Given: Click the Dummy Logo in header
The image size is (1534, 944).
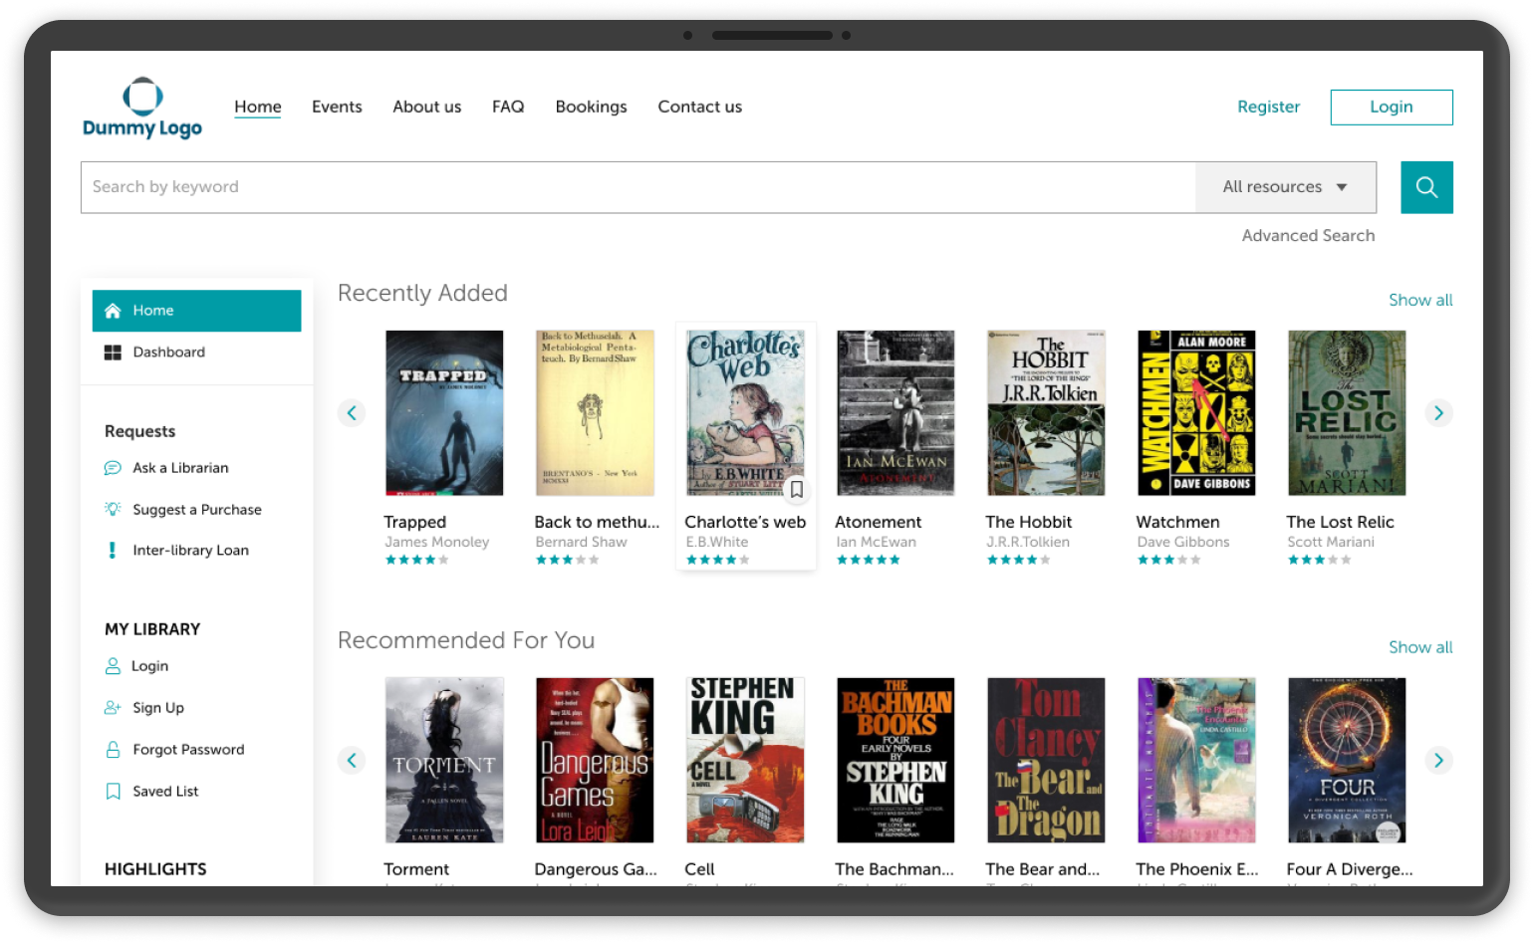Looking at the screenshot, I should click(x=142, y=108).
